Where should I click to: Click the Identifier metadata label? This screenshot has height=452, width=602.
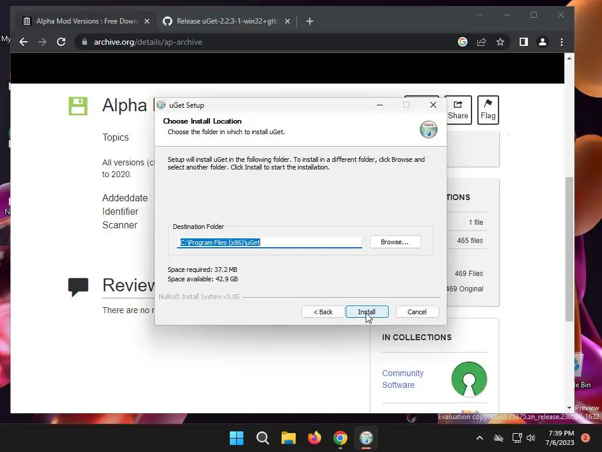tap(120, 211)
